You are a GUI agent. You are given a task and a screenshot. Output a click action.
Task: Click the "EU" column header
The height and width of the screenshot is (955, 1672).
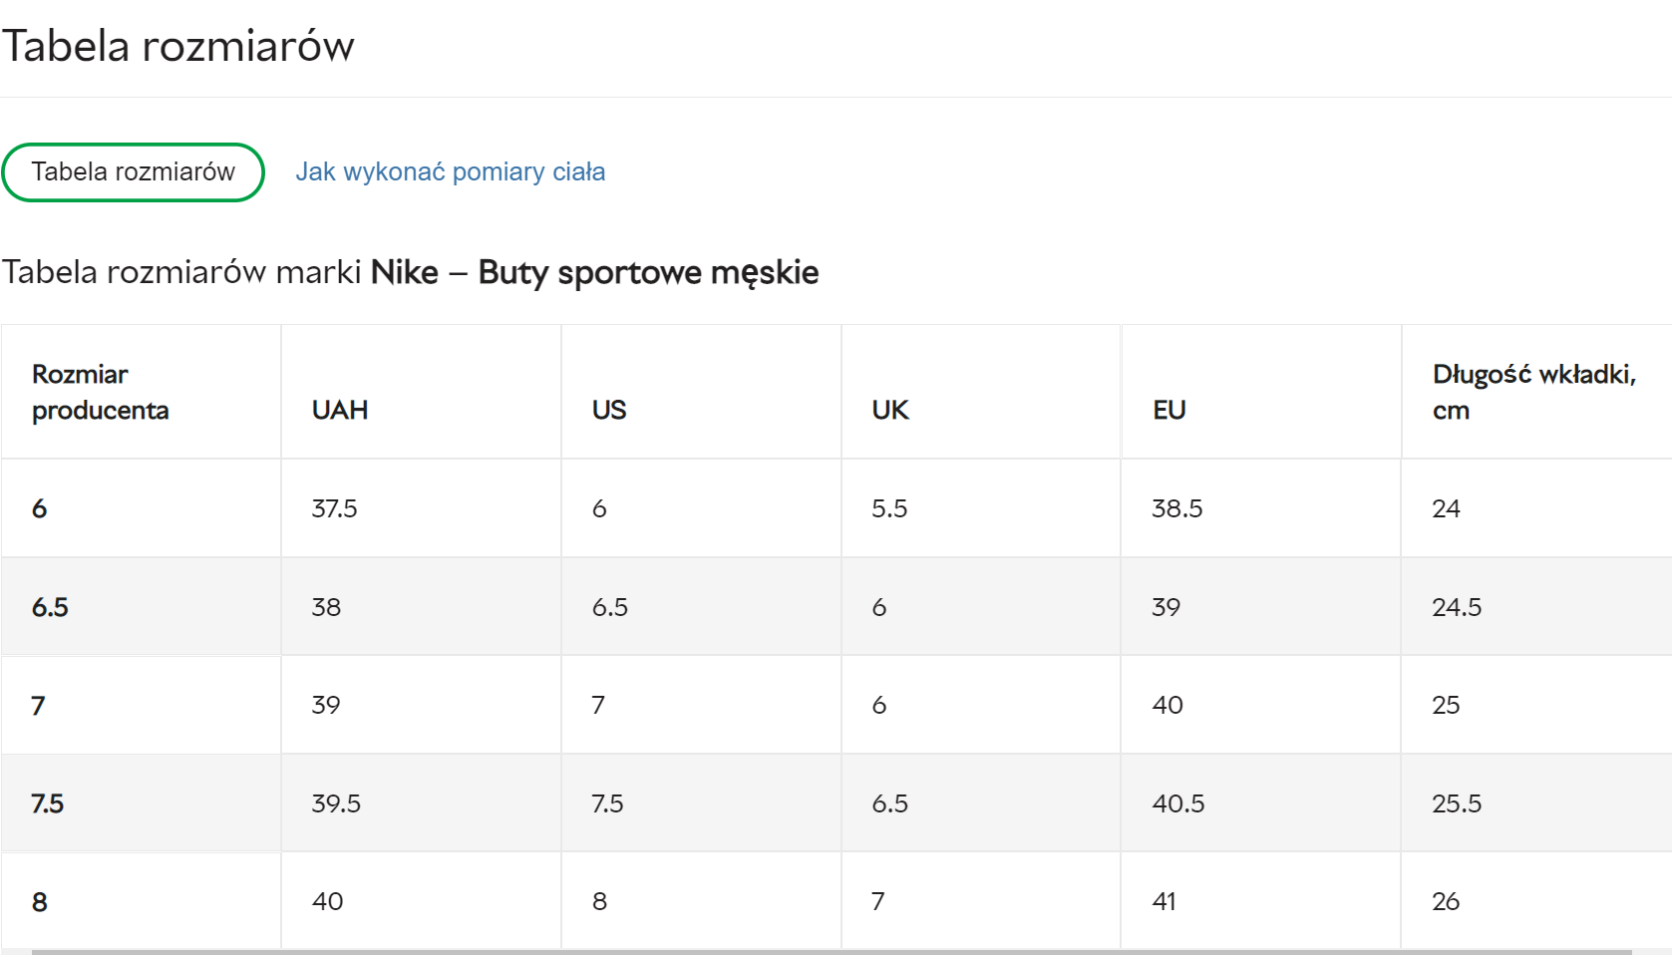coord(1170,410)
